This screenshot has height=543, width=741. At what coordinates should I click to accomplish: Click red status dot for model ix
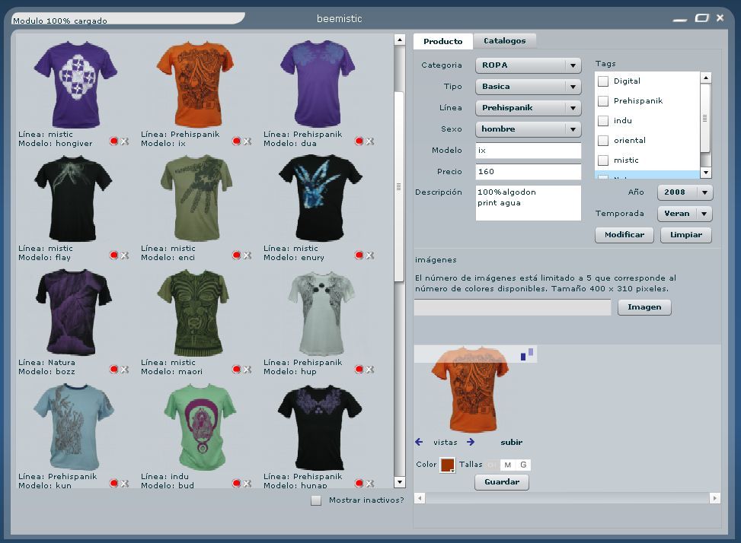tap(237, 141)
